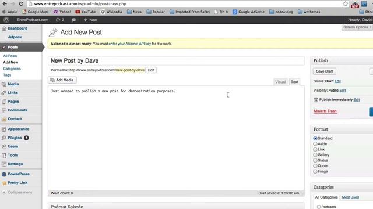Click the Collapse menu arrow icon
Image resolution: width=373 pixels, height=209 pixels.
pos(4,192)
